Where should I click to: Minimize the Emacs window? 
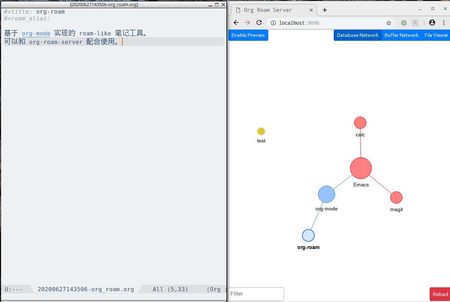tap(210, 5)
